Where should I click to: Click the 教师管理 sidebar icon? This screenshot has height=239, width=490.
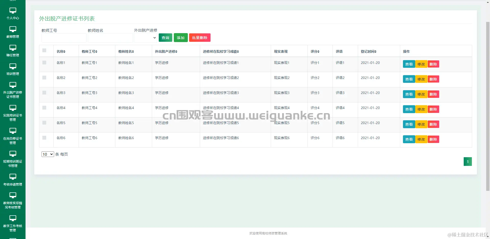pos(13,29)
